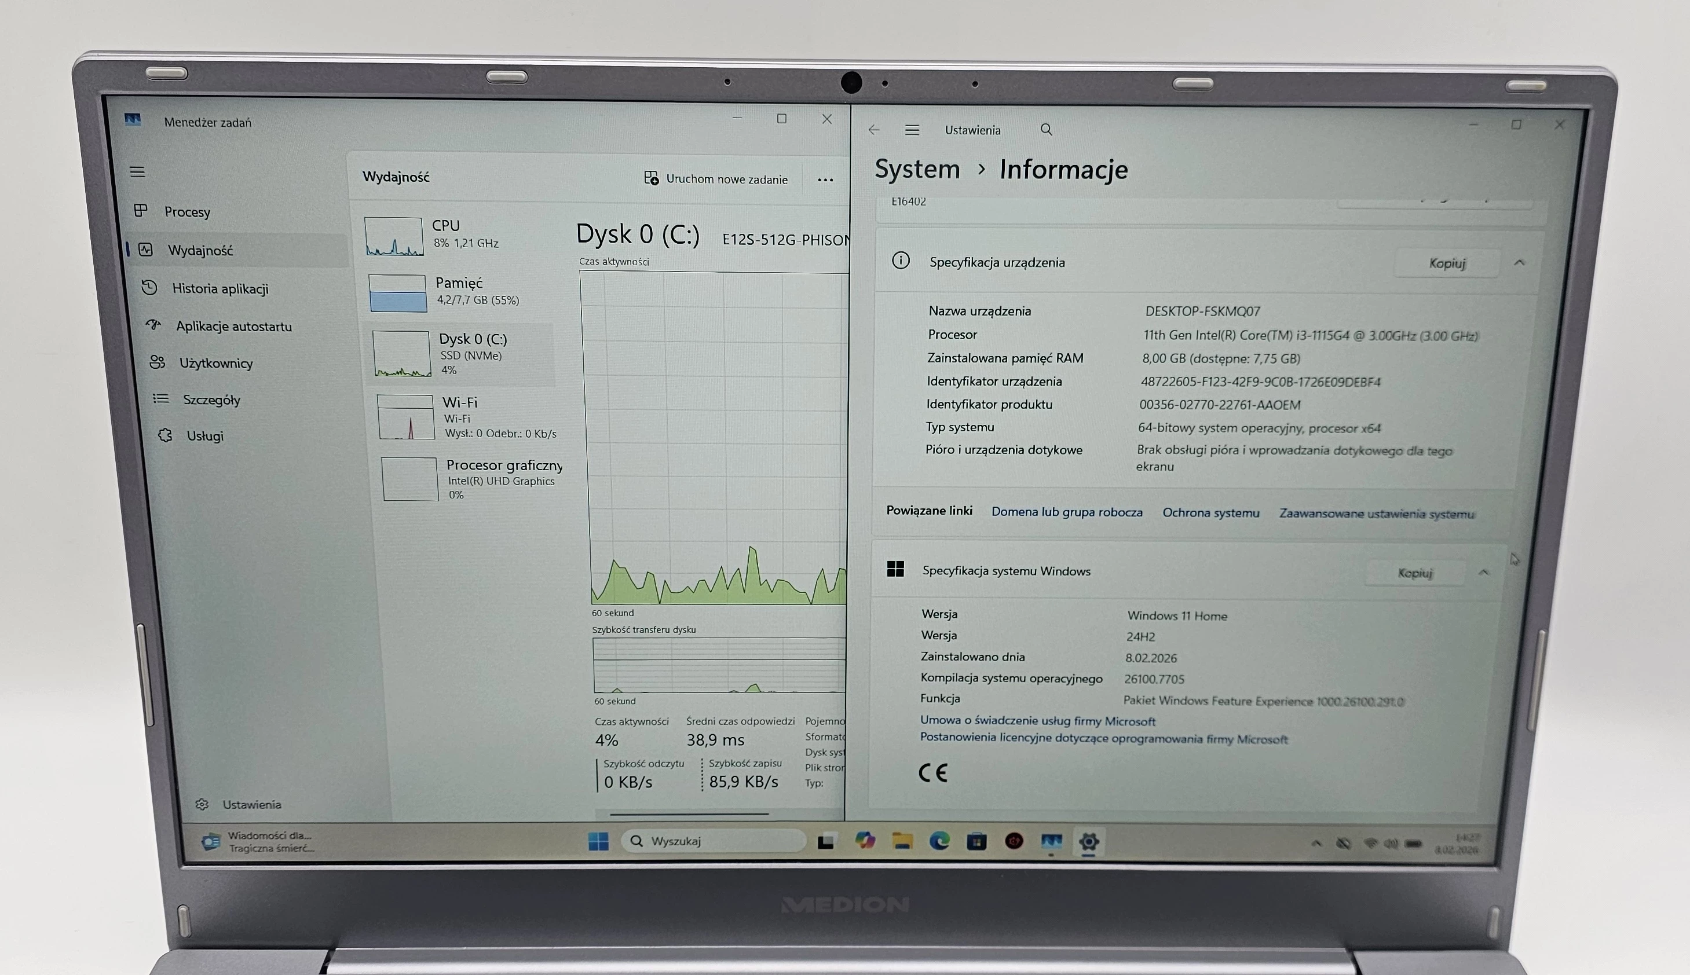Collapse the Specyfikacja urządzenia section
1690x975 pixels.
point(1519,262)
